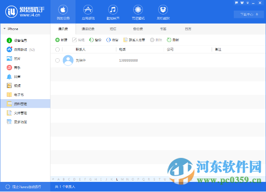266x192 pixels.
Task: Jump to letter A in the alphabet index
Action: (59, 179)
